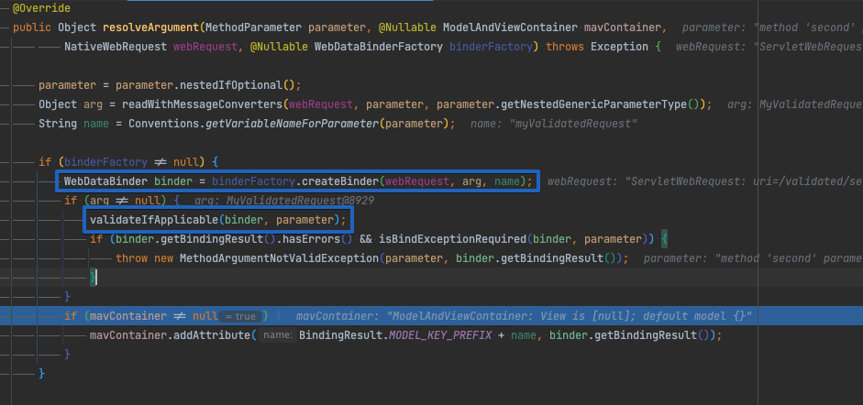Viewport: 863px width, 405px height.
Task: Click the Conventions class name
Action: click(163, 124)
